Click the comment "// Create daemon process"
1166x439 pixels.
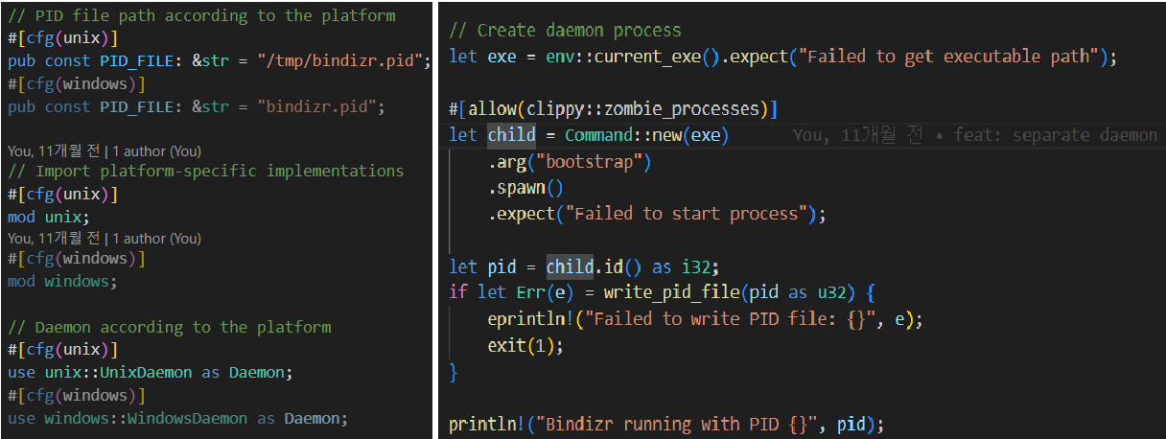tap(565, 31)
